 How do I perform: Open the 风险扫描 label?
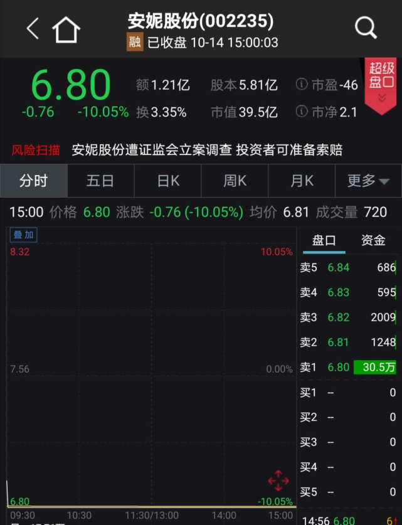[x=36, y=150]
